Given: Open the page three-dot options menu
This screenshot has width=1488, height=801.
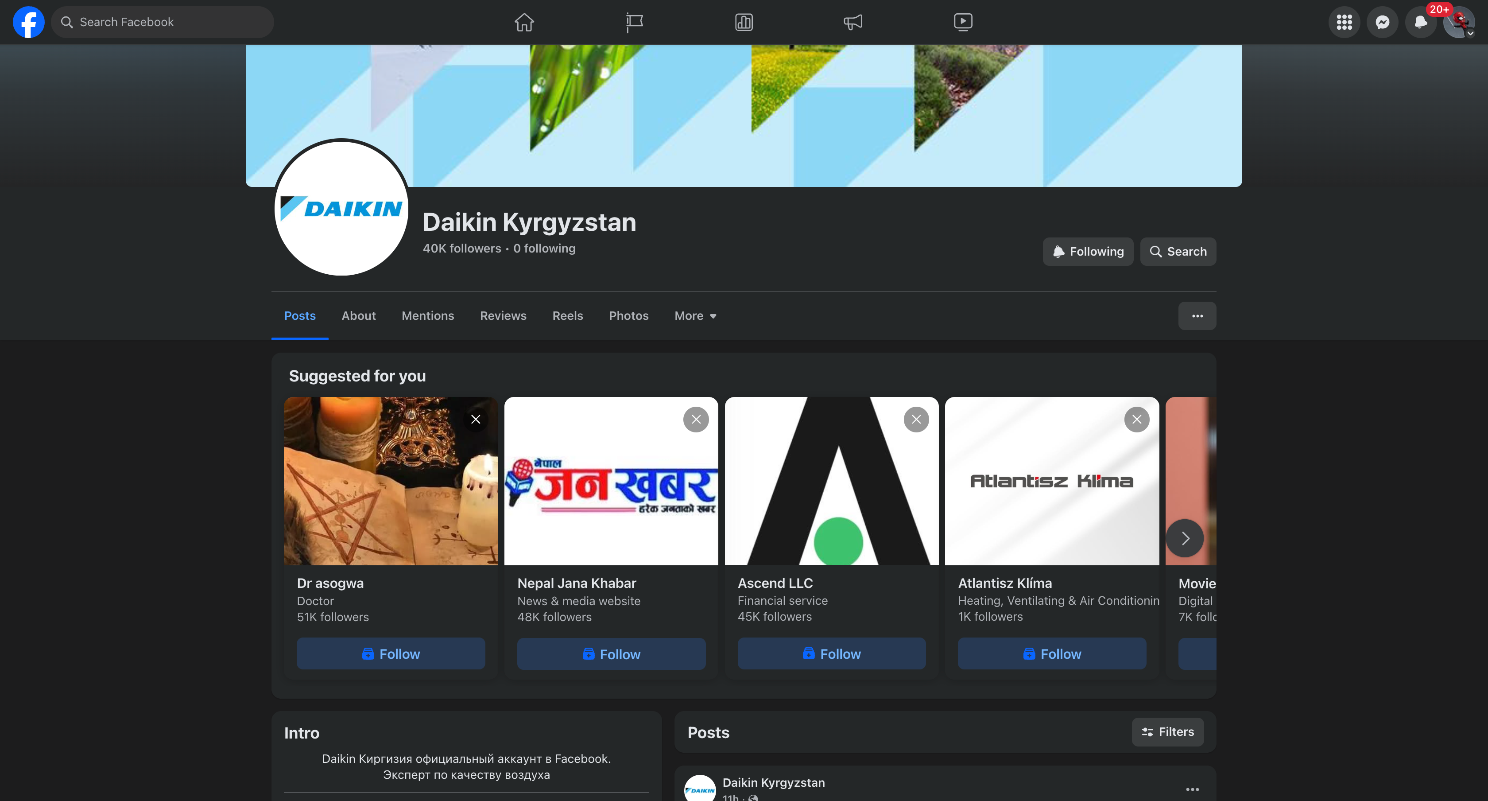Looking at the screenshot, I should [1197, 315].
